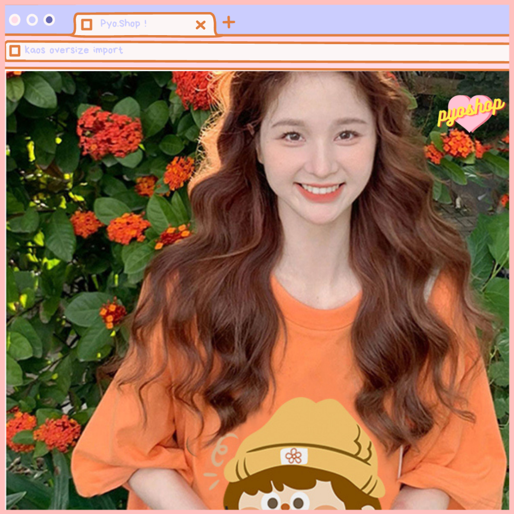The height and width of the screenshot is (514, 514).
Task: Click the flower badge on the cartoon beanie
Action: (x=294, y=456)
